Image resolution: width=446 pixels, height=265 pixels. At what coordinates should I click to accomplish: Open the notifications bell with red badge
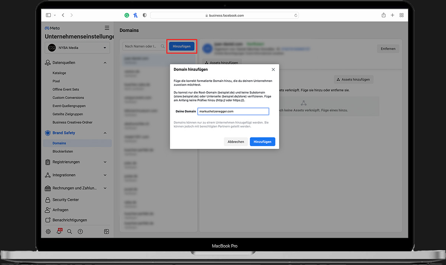(59, 232)
